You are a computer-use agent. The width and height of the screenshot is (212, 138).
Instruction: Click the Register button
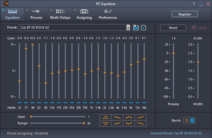(x=185, y=14)
